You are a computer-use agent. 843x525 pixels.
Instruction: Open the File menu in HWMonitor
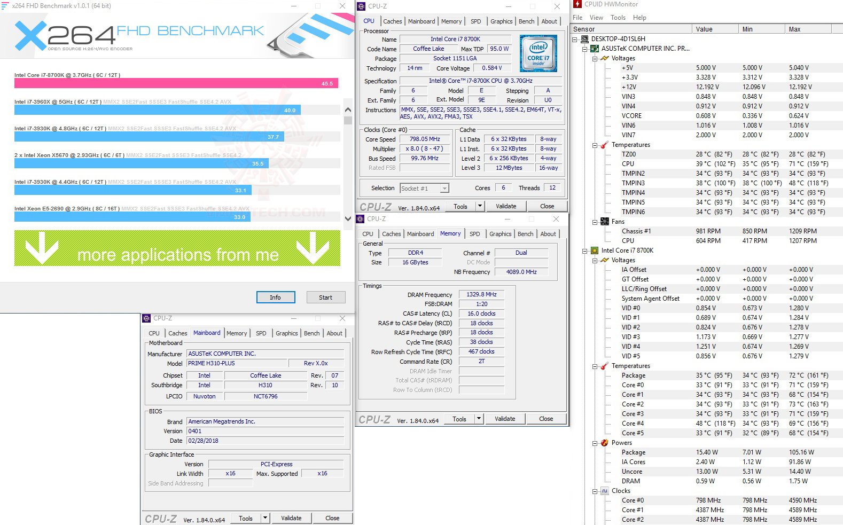577,18
